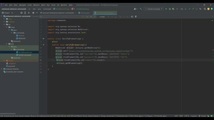Start debugging with the bug icon

[x=170, y=9]
